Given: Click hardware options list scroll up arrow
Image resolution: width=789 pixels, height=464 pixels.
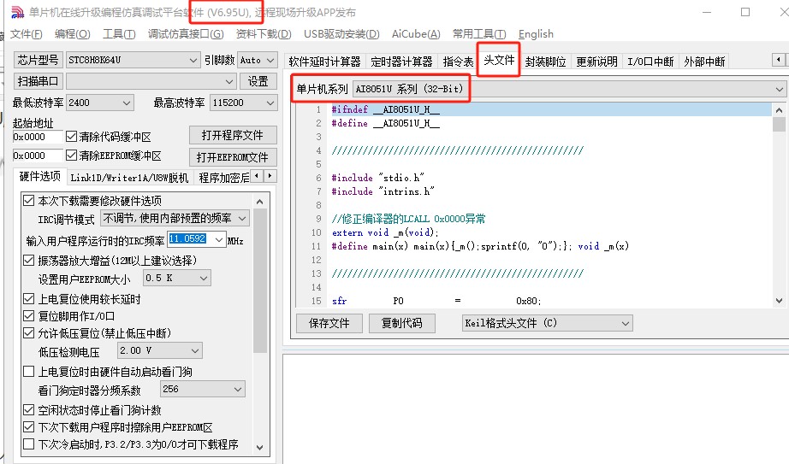Looking at the screenshot, I should pyautogui.click(x=259, y=202).
